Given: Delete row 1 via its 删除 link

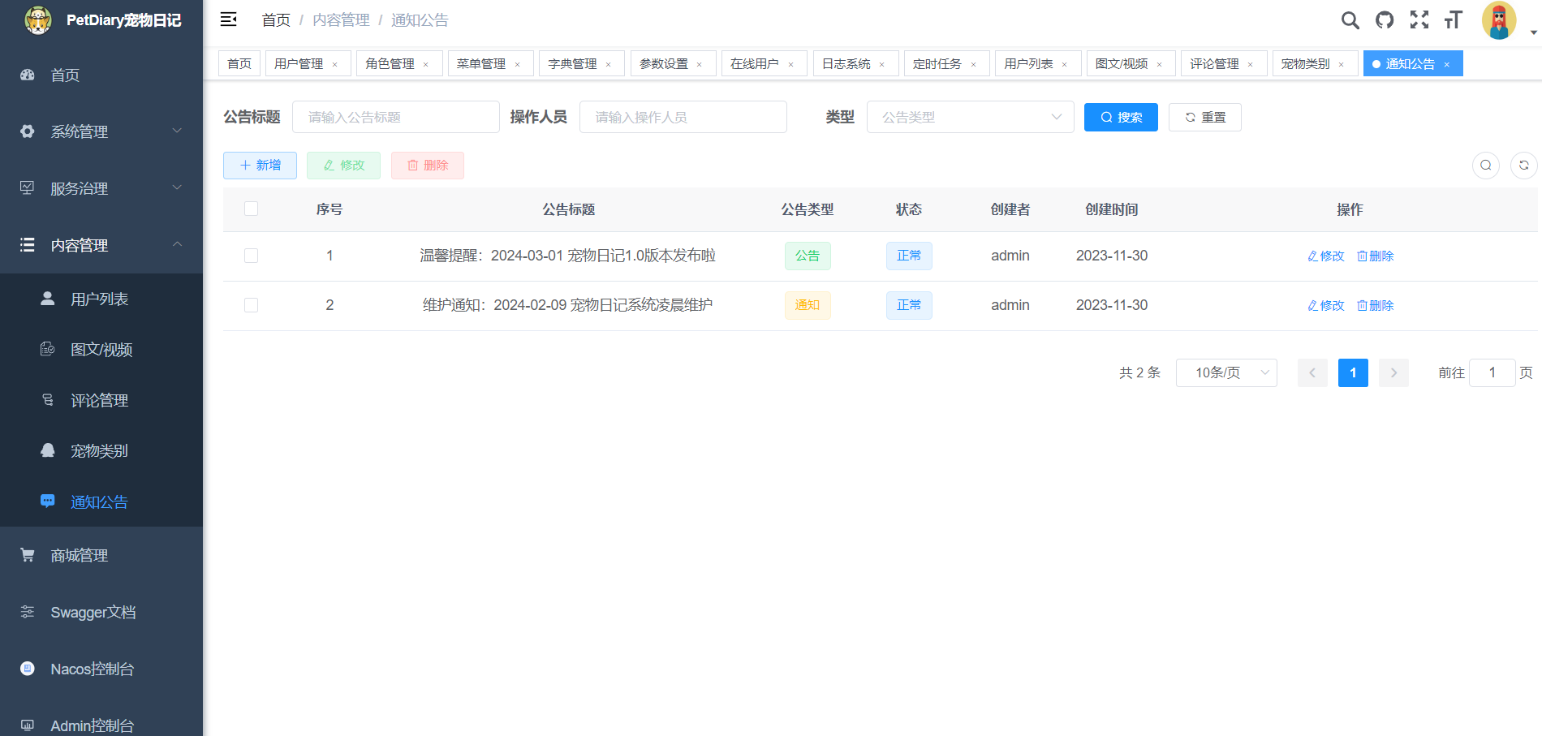Looking at the screenshot, I should click(x=1376, y=256).
